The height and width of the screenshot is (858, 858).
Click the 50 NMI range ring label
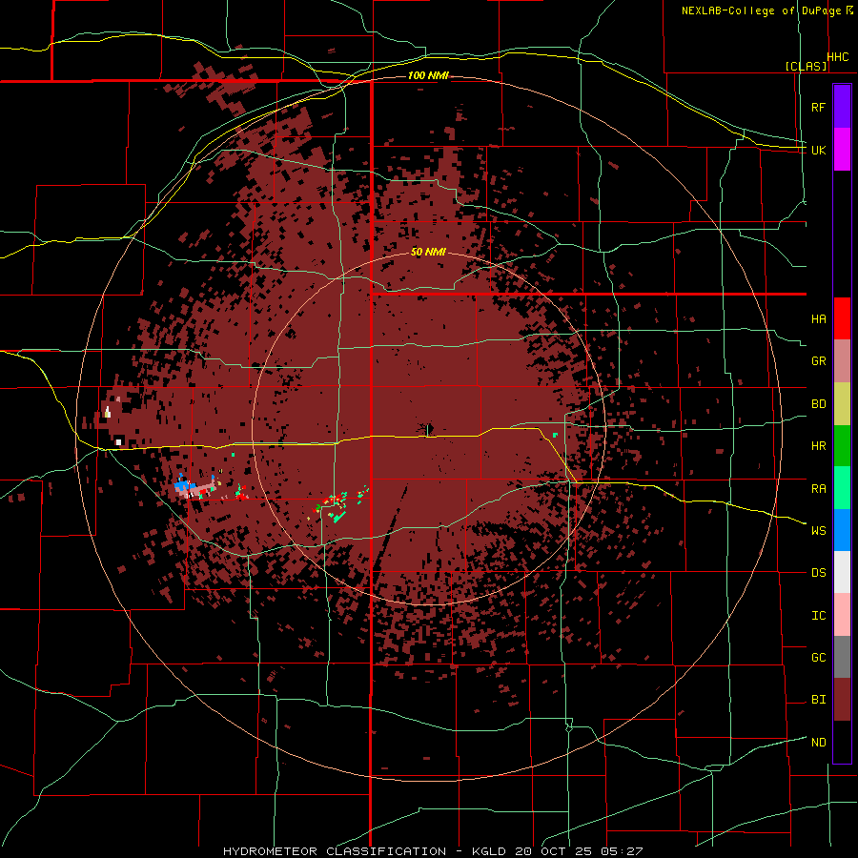(428, 253)
